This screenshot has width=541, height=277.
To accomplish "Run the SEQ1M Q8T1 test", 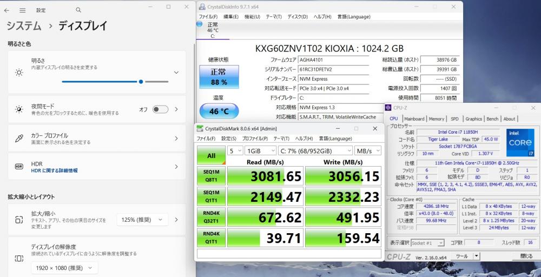I will coord(211,176).
